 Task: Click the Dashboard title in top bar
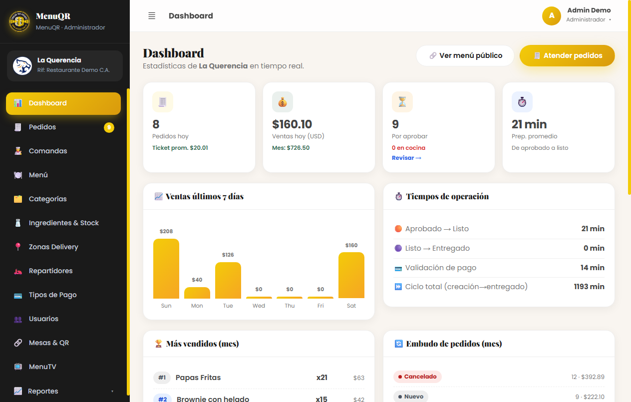pos(191,16)
